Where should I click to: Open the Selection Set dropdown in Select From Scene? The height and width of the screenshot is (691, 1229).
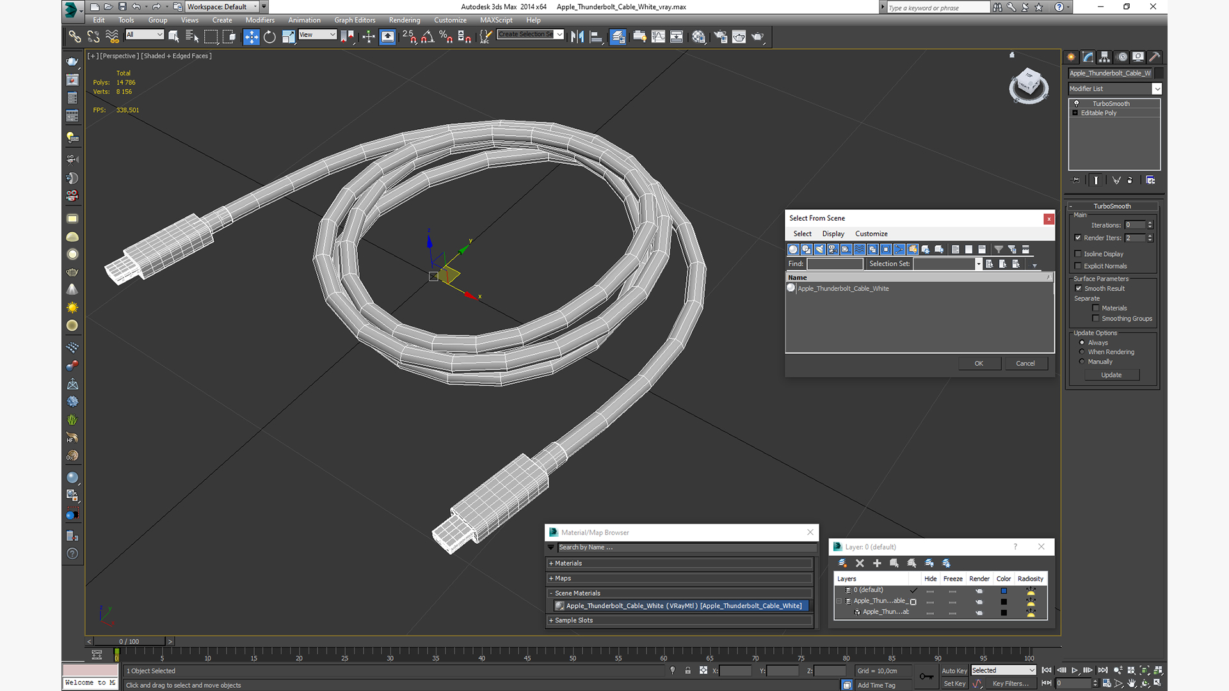pos(979,264)
